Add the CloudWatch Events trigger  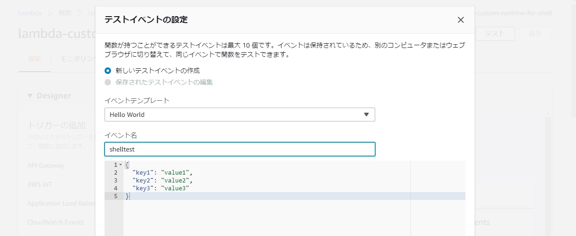point(56,222)
